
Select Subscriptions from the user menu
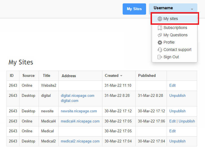click(175, 28)
